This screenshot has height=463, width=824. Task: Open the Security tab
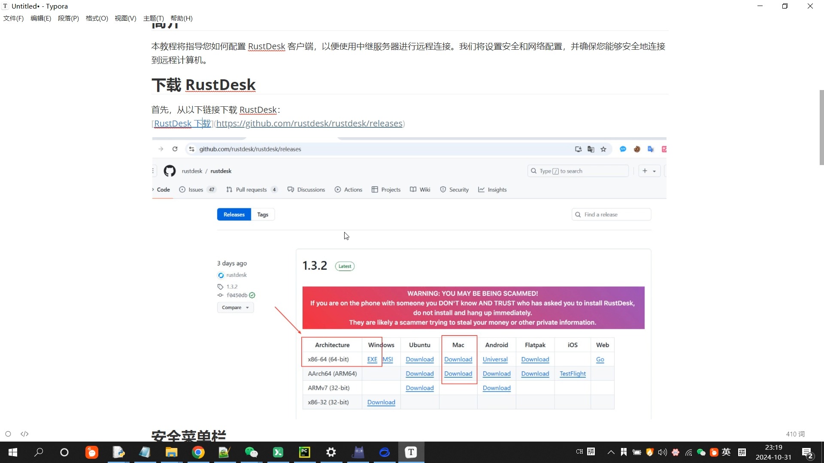pyautogui.click(x=454, y=189)
